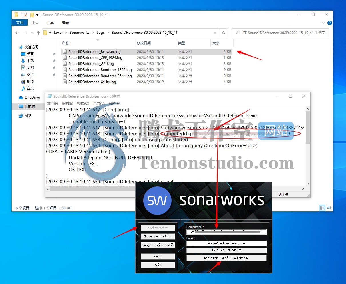The width and height of the screenshot is (346, 284).
Task: Click the properties checkmark icon in title bar
Action: tap(26, 15)
